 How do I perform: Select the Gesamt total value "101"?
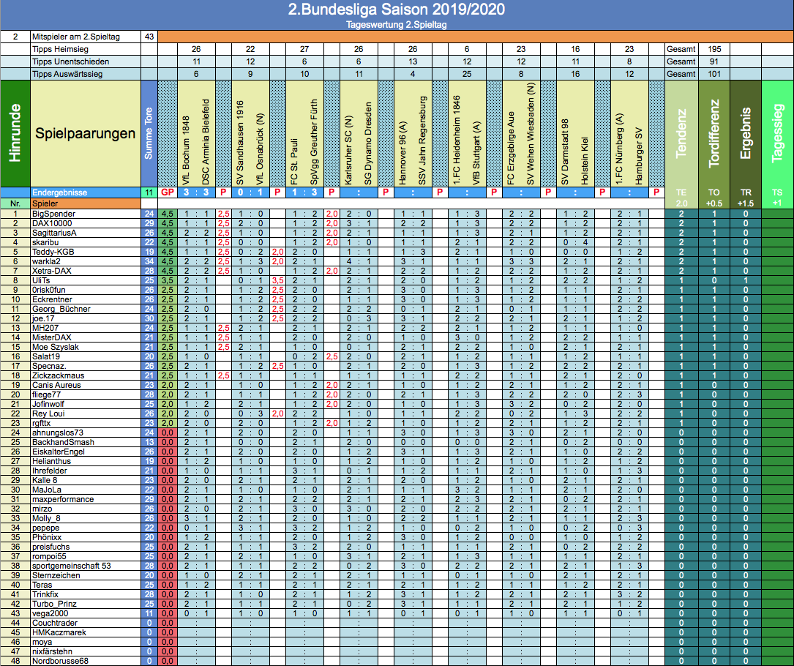[714, 74]
